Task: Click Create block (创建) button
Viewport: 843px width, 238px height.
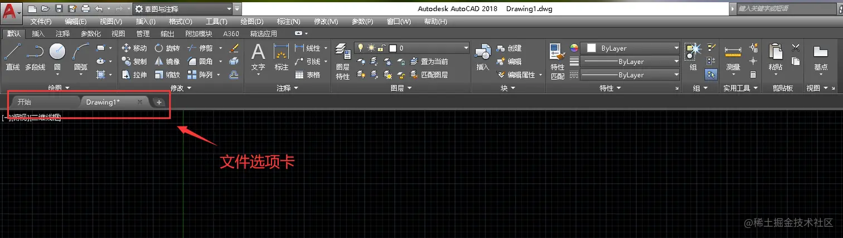Action: click(509, 48)
